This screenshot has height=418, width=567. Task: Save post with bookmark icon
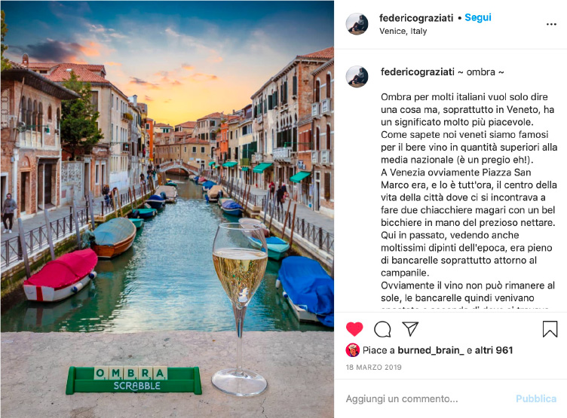[x=550, y=329]
